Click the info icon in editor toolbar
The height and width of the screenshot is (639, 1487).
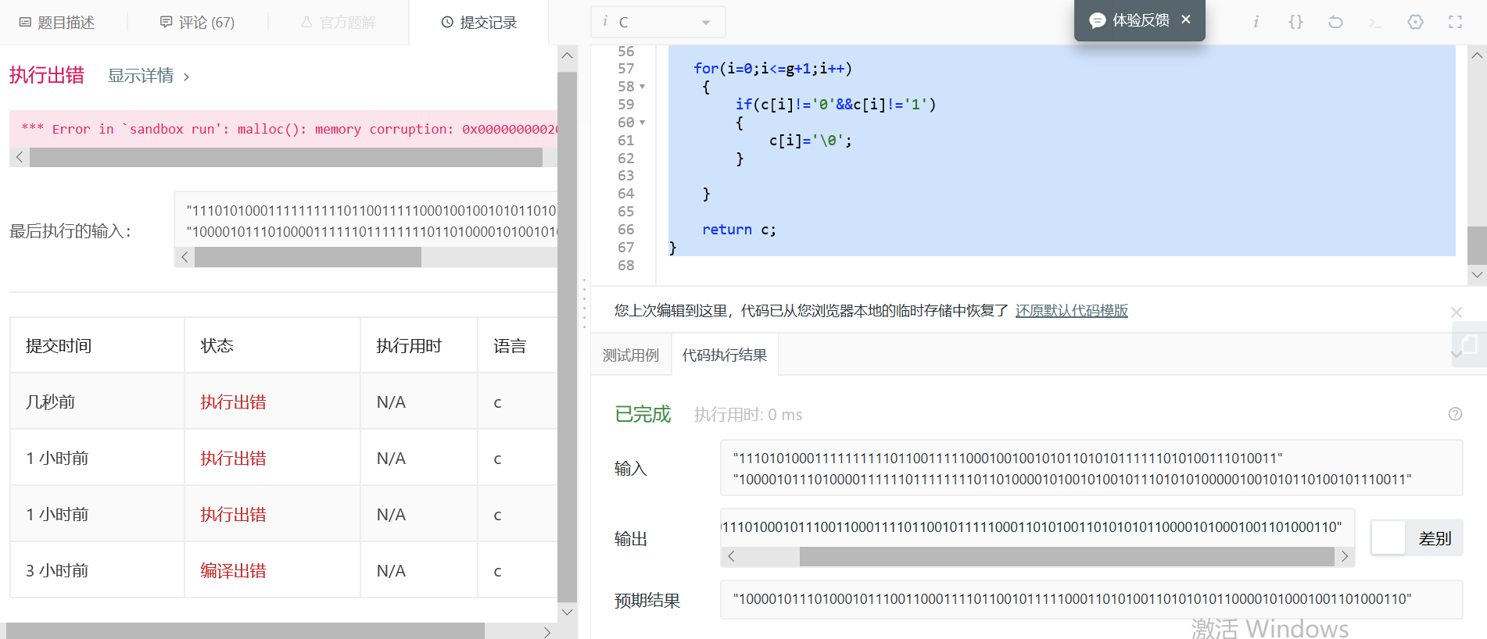click(1256, 22)
